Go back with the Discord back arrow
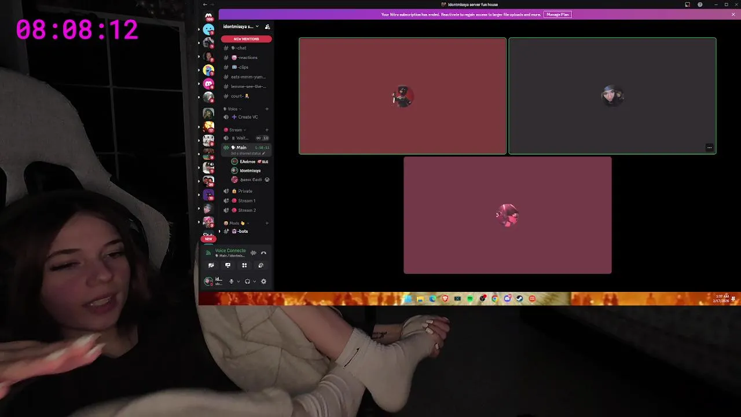The width and height of the screenshot is (741, 417). pos(204,5)
